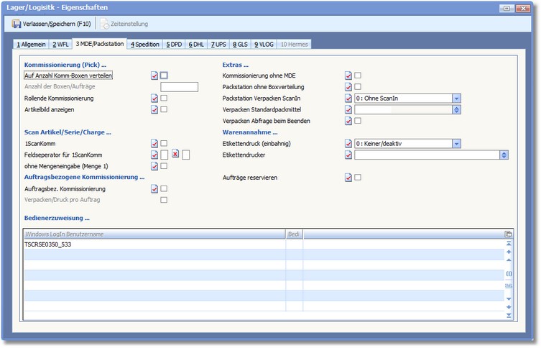Screen dimensions: 541x348
Task: Click the permission icon beside Rollende Kommissionierung
Action: point(154,99)
